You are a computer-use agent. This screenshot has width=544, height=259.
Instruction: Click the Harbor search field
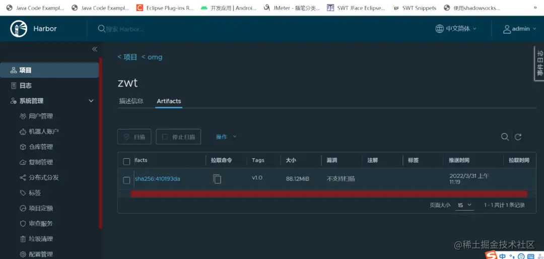click(125, 29)
